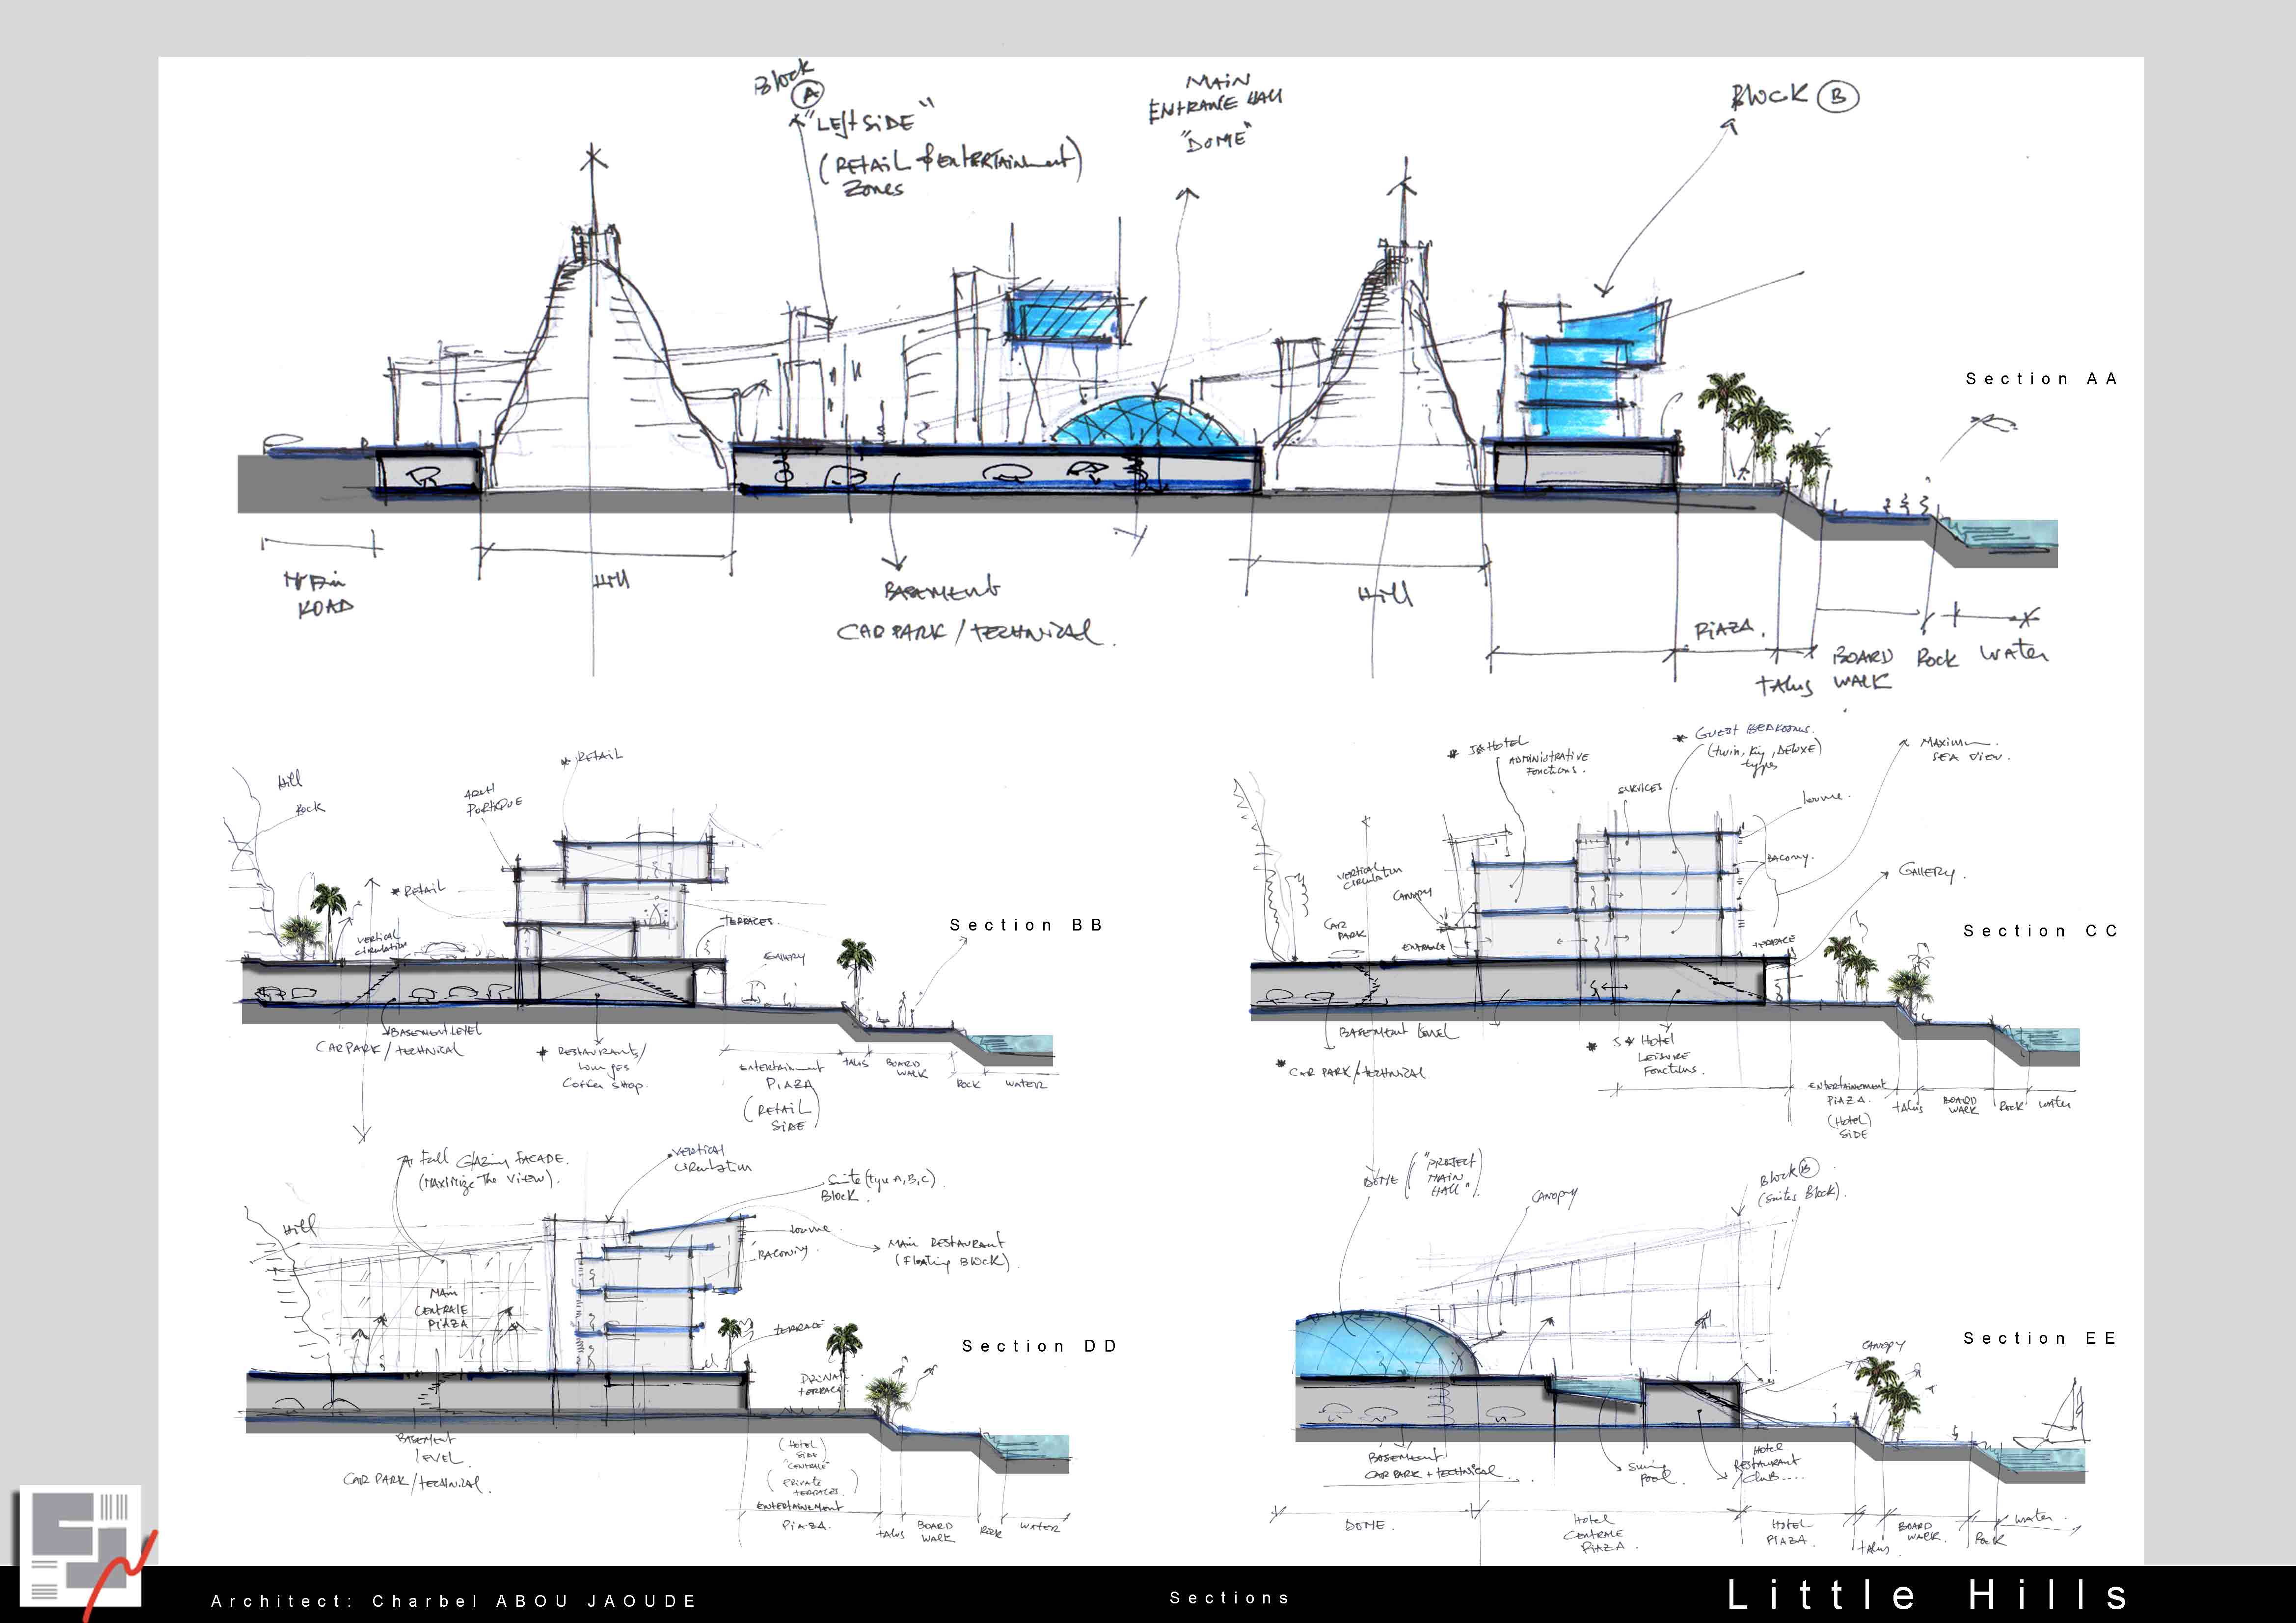Screen dimensions: 2296x1623
Task: Select the Section EE label
Action: (x=2040, y=1338)
